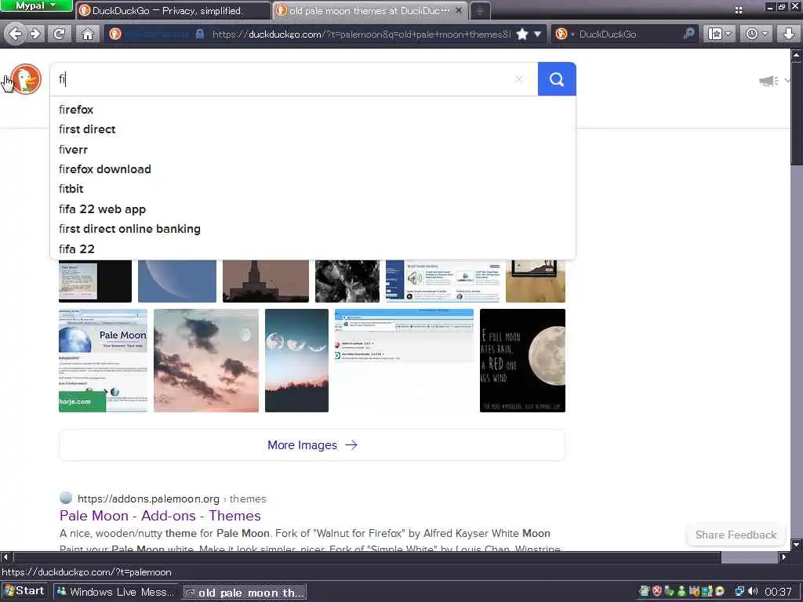Clear the search box with X
Viewport: 803px width, 602px height.
click(519, 79)
